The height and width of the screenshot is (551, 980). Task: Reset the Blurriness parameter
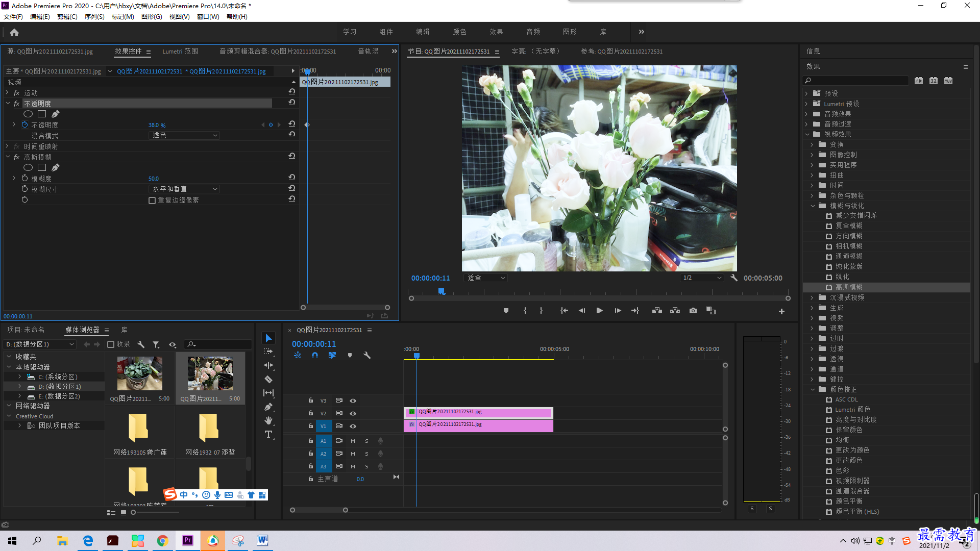(292, 178)
